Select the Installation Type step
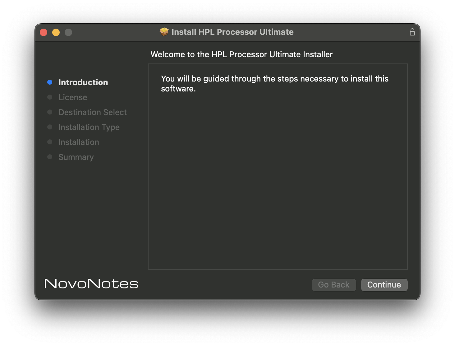 pyautogui.click(x=89, y=127)
